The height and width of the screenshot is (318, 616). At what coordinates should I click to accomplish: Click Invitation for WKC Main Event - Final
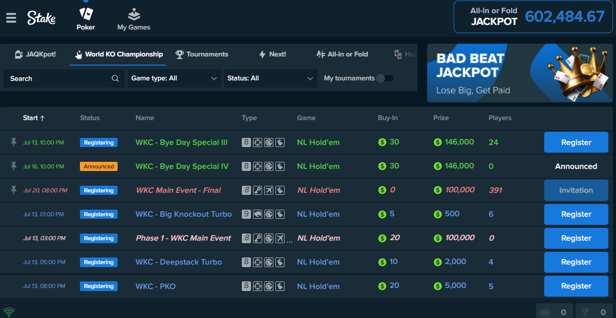click(576, 190)
